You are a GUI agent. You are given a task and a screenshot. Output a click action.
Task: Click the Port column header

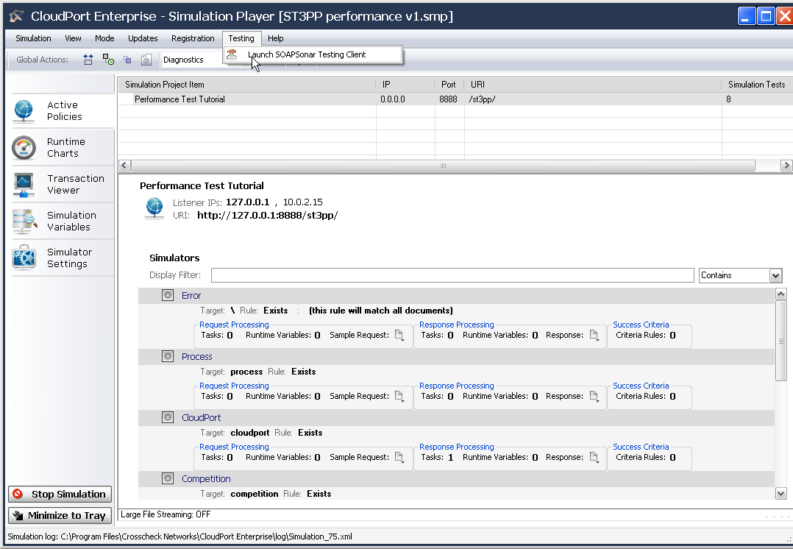449,85
